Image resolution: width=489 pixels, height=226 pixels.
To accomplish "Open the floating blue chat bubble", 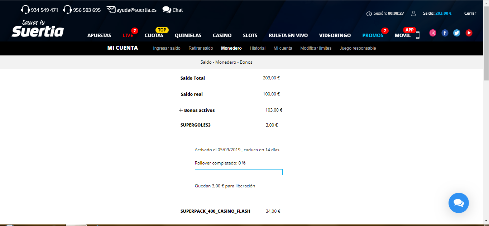I will 459,203.
